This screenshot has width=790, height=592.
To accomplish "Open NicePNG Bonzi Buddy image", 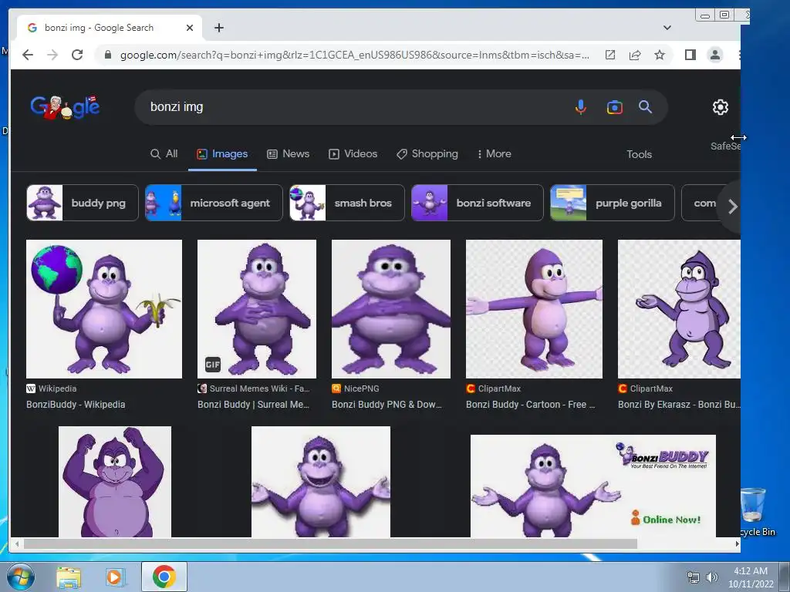I will click(x=391, y=308).
